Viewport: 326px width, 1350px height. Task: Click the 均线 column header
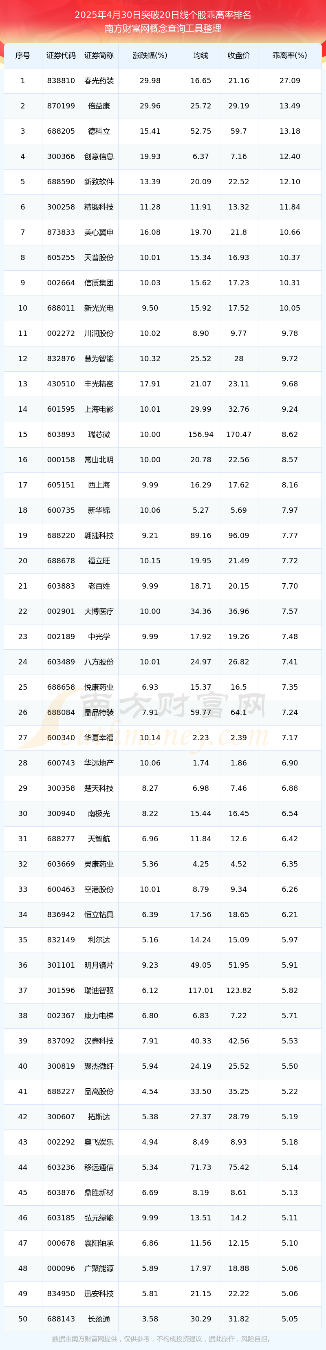coord(201,55)
